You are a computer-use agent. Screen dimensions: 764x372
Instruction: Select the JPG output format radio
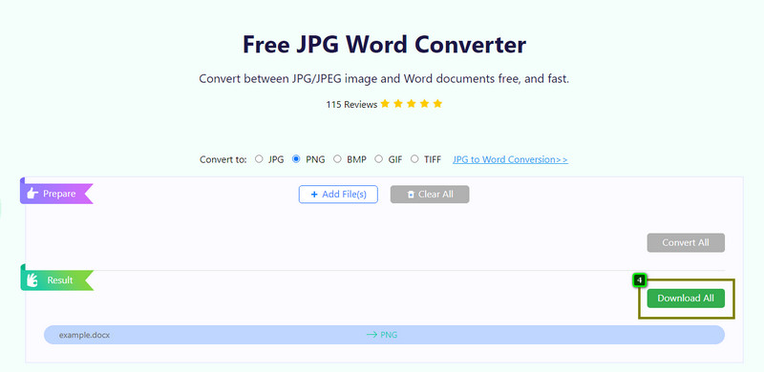click(x=259, y=158)
